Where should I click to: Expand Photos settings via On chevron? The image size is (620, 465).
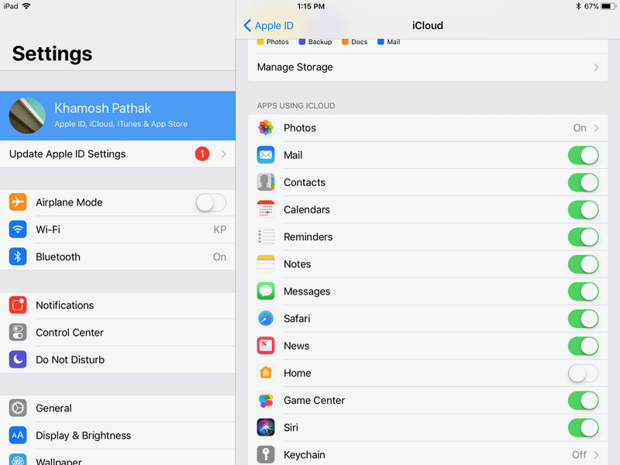coord(596,128)
